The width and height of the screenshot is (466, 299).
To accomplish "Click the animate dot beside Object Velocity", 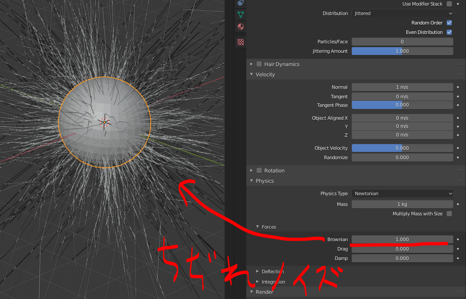I will [x=458, y=148].
